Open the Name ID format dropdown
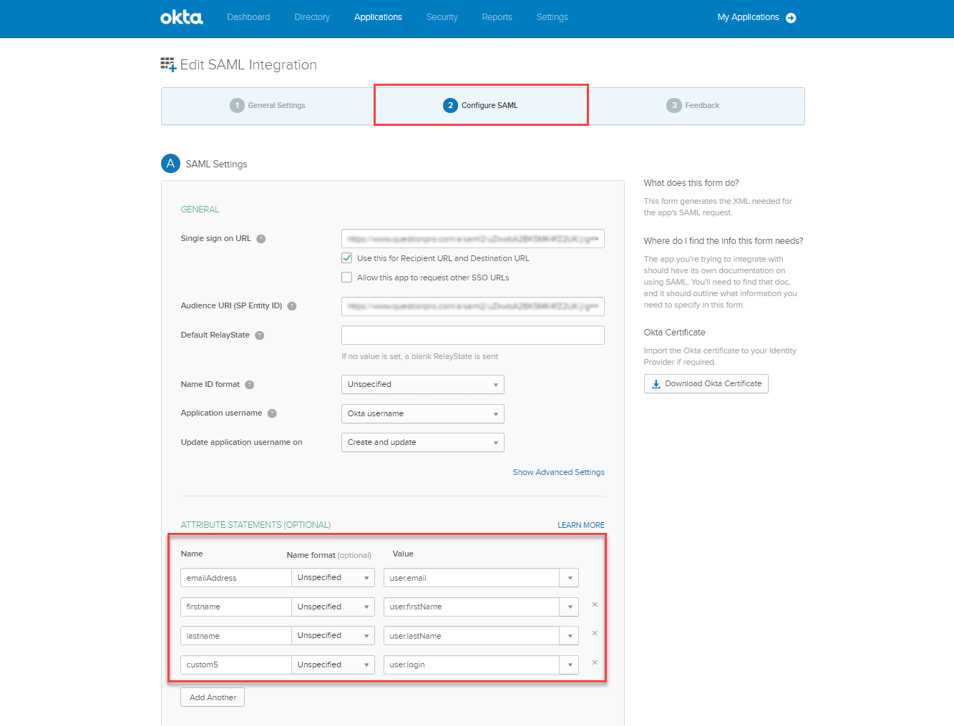The image size is (954, 726). click(x=422, y=385)
